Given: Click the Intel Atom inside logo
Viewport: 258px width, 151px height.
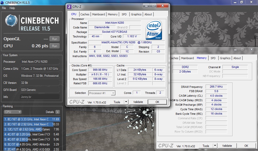Looking at the screenshot, I should (x=154, y=30).
